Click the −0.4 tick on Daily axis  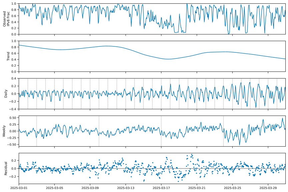[13, 109]
